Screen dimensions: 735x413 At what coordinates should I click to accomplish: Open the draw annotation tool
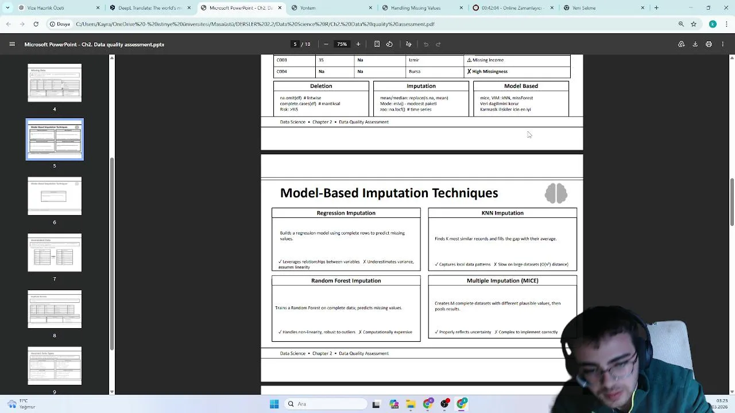409,44
